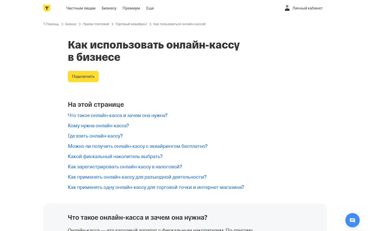Select the Премиум menu item
Viewport: 370px width, 231px height.
pos(131,8)
